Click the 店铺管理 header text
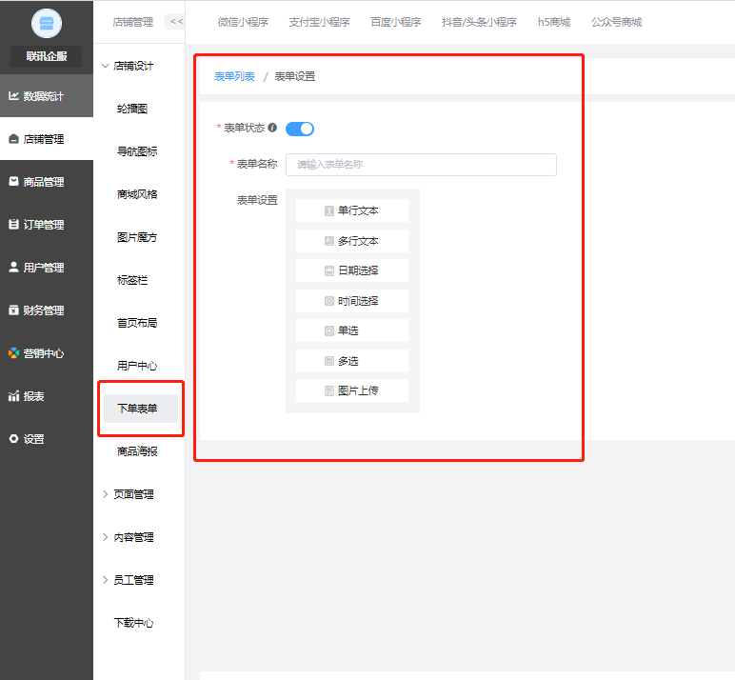 [133, 22]
